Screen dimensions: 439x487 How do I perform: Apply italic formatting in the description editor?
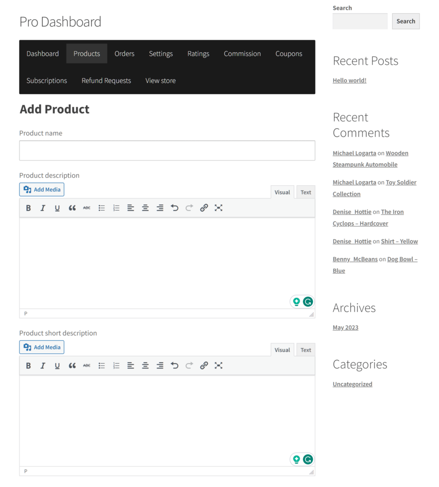pos(43,208)
